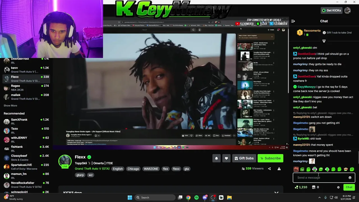Toggle the taskbar microphone indicator
This screenshot has height=202, width=359.
tap(325, 198)
